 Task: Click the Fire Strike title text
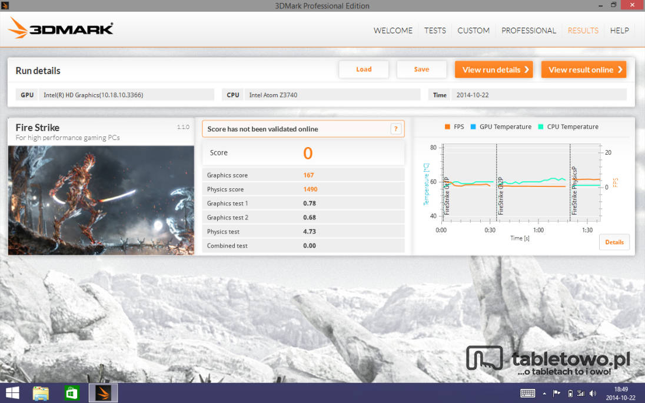38,128
